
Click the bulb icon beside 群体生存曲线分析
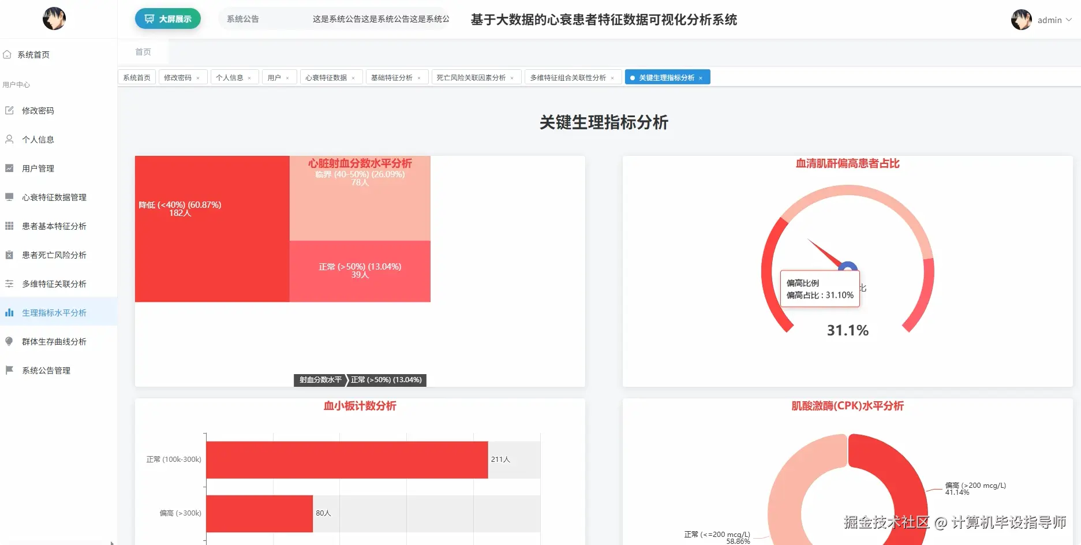coord(9,341)
